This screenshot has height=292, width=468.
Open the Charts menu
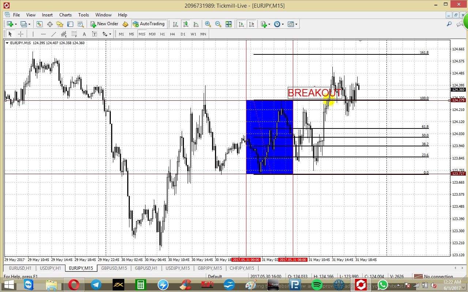click(x=65, y=15)
